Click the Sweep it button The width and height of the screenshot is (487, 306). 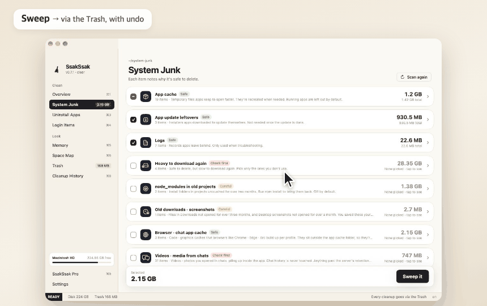pos(412,277)
